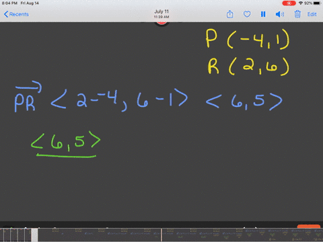The height and width of the screenshot is (242, 323).
Task: Go back to Recents
Action: tap(16, 14)
